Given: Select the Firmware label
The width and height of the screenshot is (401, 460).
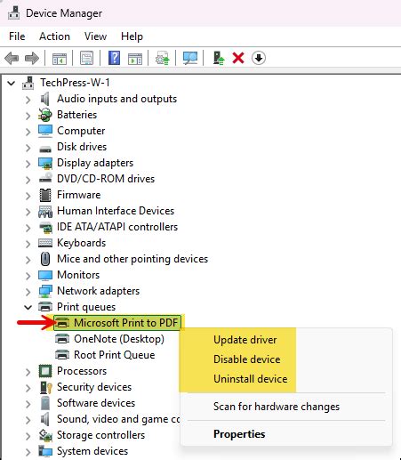Looking at the screenshot, I should coord(78,195).
